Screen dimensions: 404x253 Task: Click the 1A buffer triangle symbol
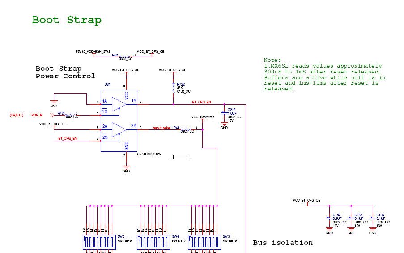point(119,104)
